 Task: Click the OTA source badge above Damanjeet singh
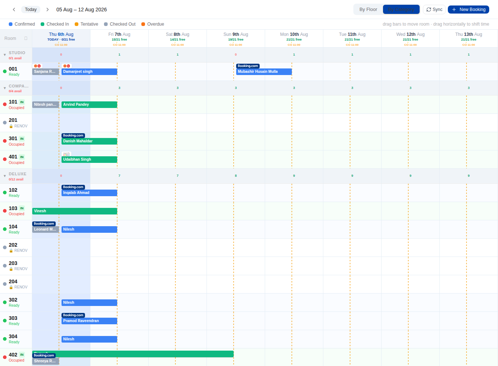tap(67, 66)
